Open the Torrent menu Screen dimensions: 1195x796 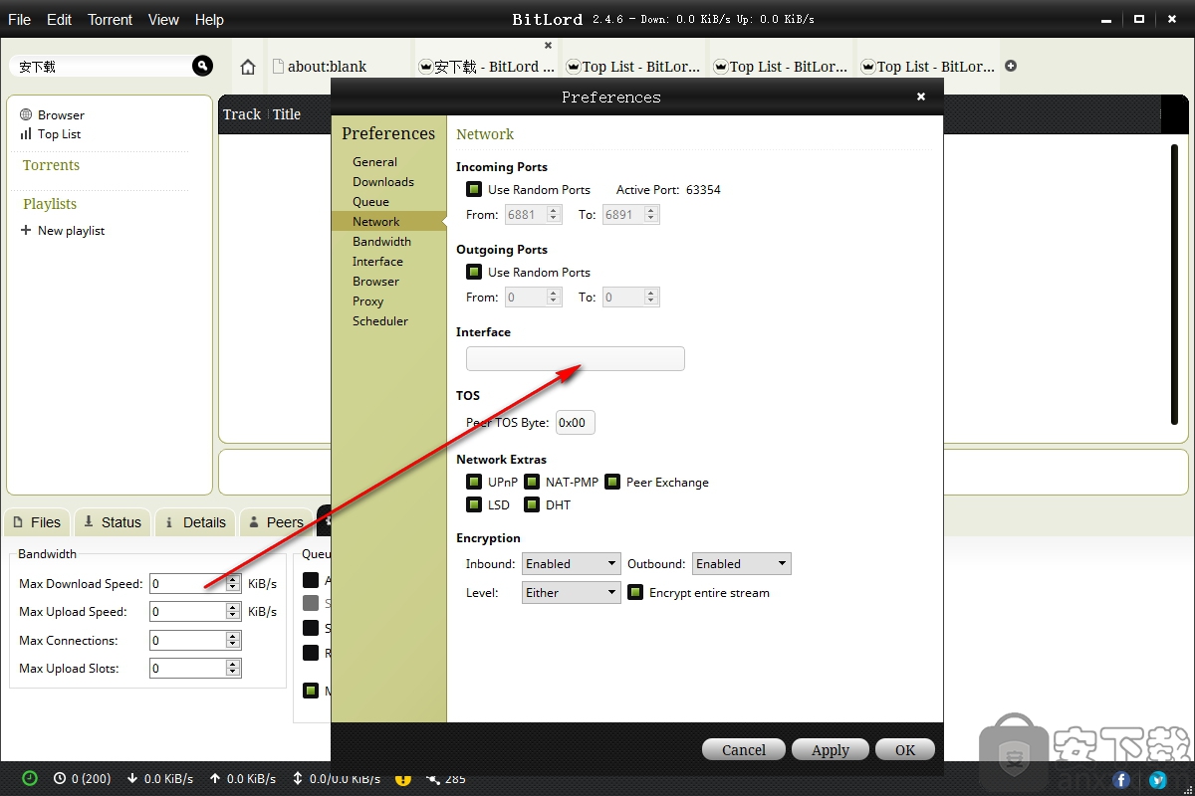[x=110, y=19]
